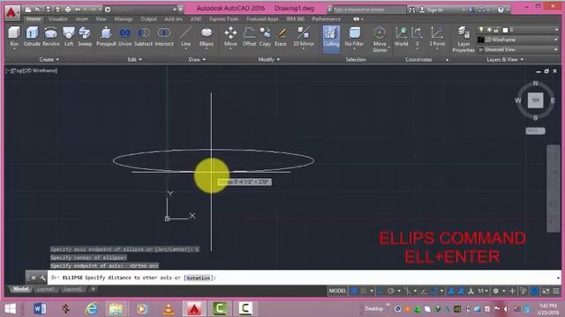Click the Plot printer icon in quick access

click(x=68, y=10)
